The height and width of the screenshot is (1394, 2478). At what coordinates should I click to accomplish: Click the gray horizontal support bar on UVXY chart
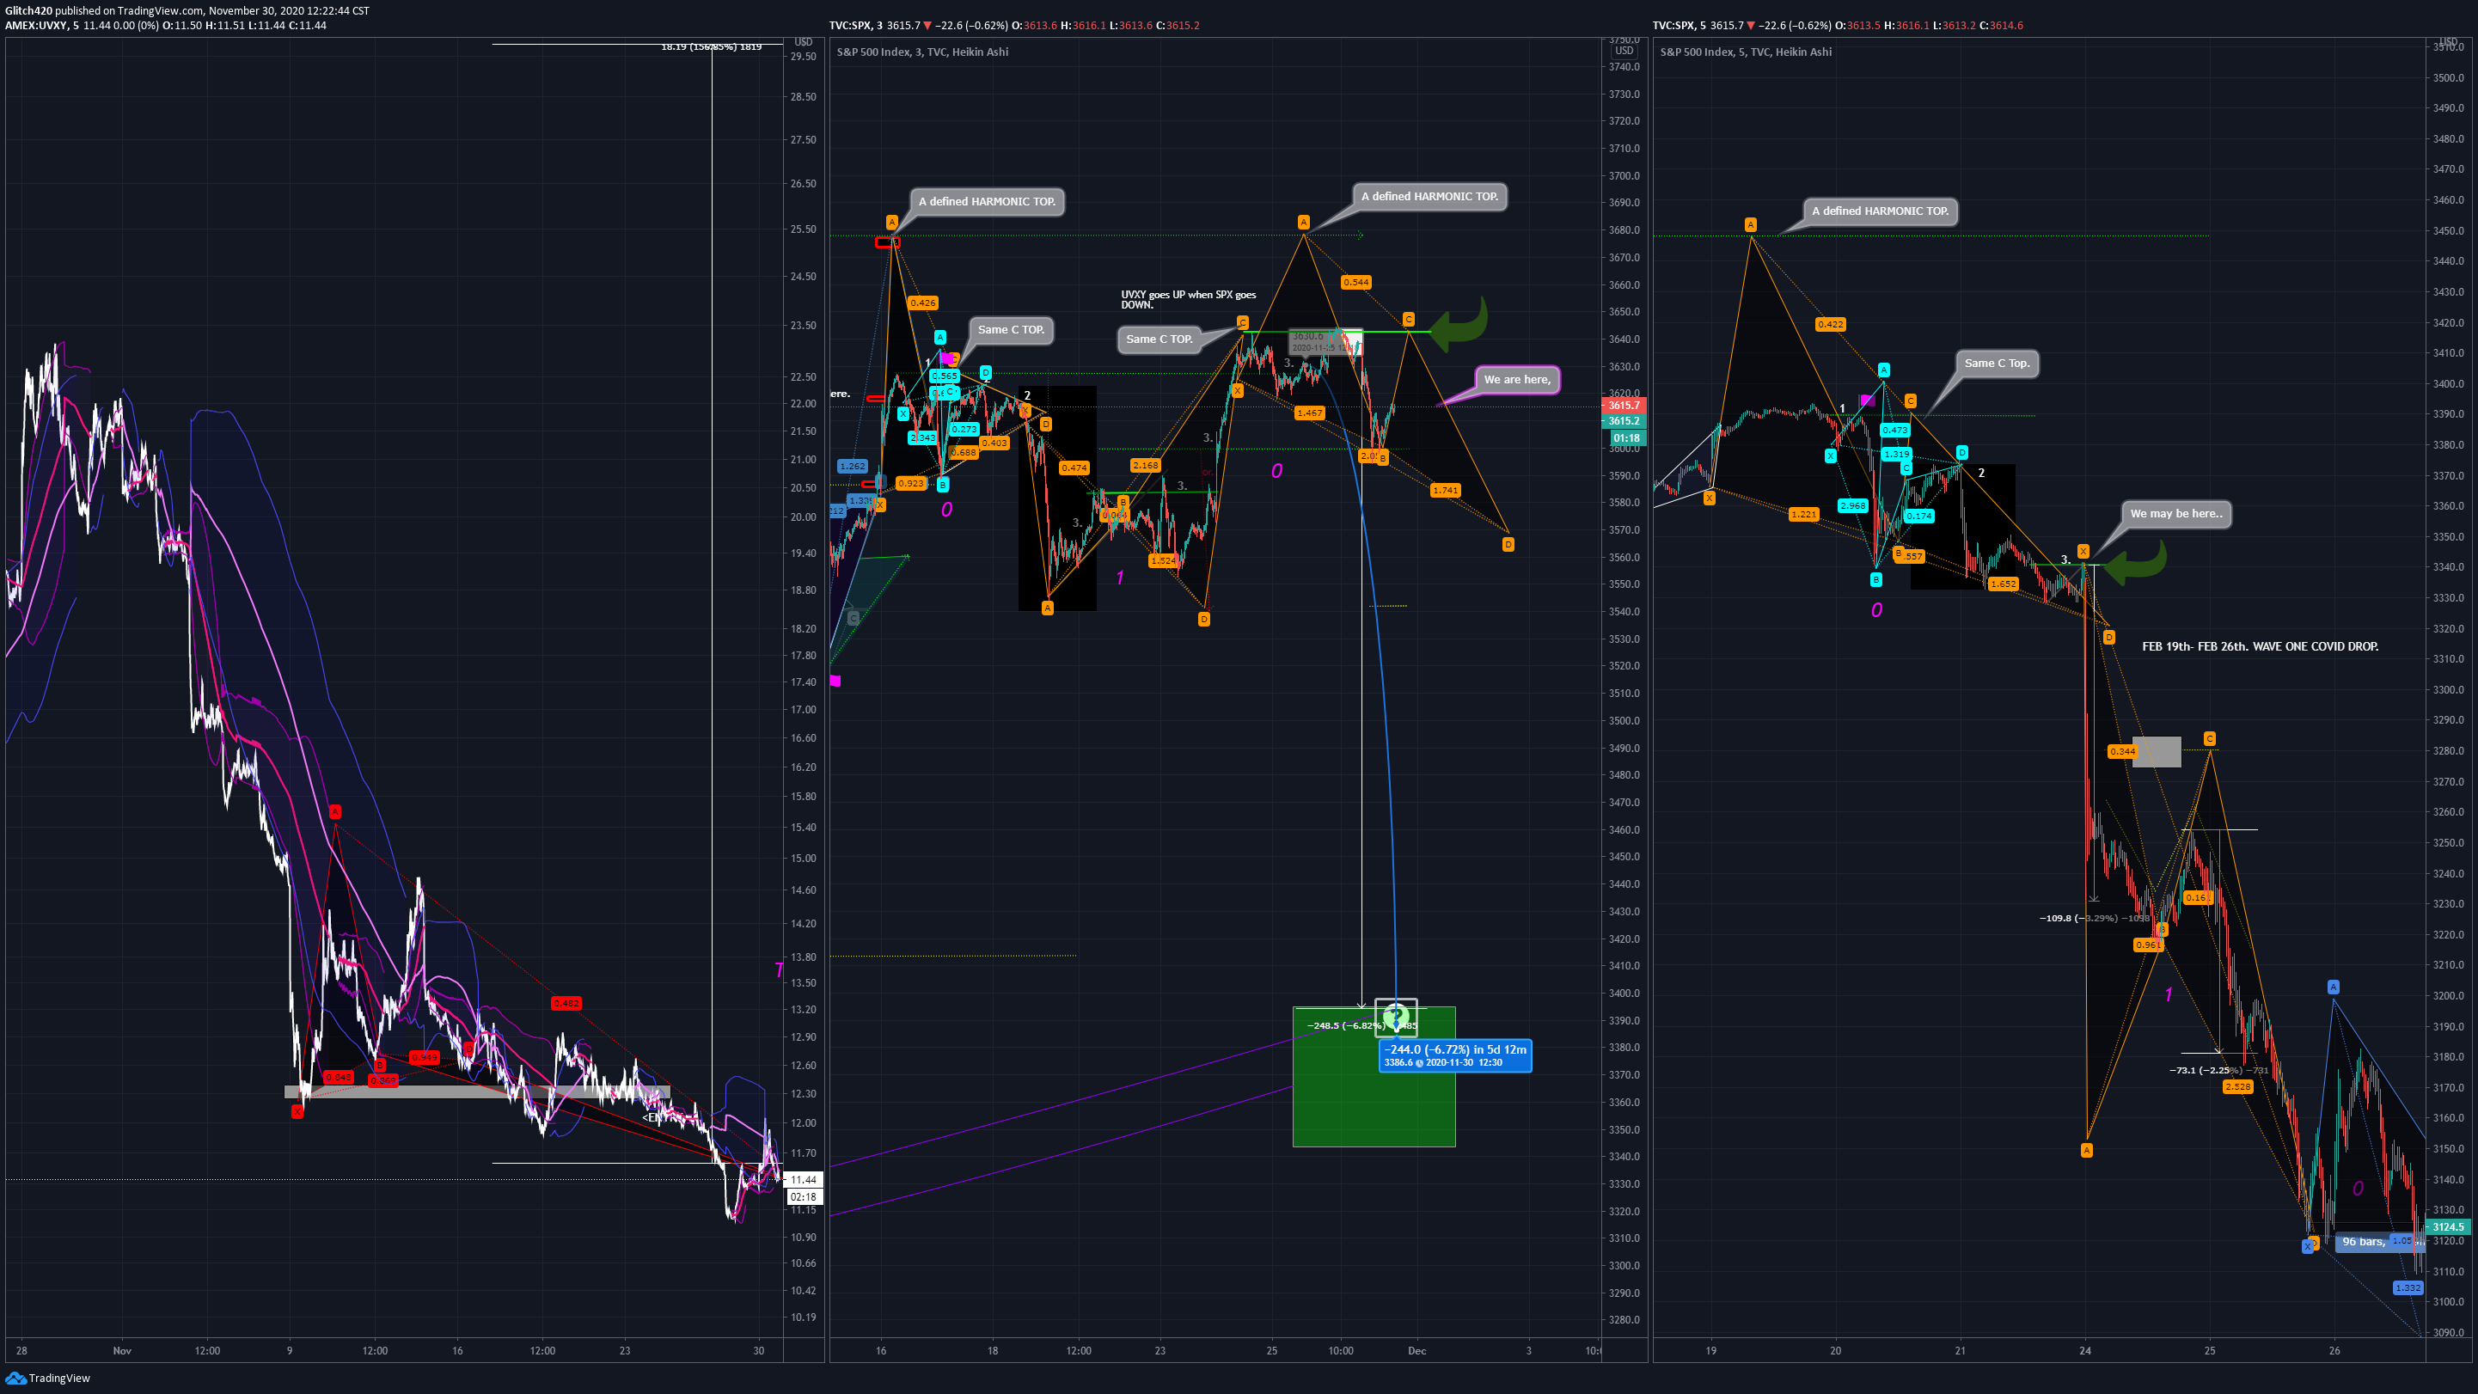pyautogui.click(x=477, y=1092)
